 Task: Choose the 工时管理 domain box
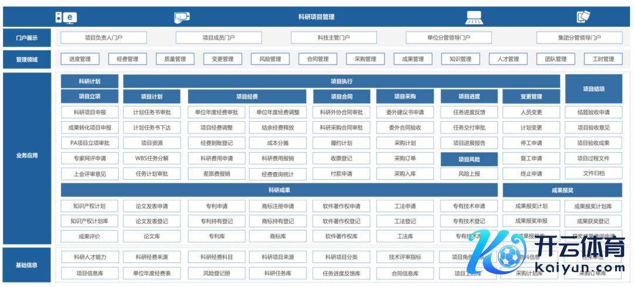pyautogui.click(x=603, y=59)
